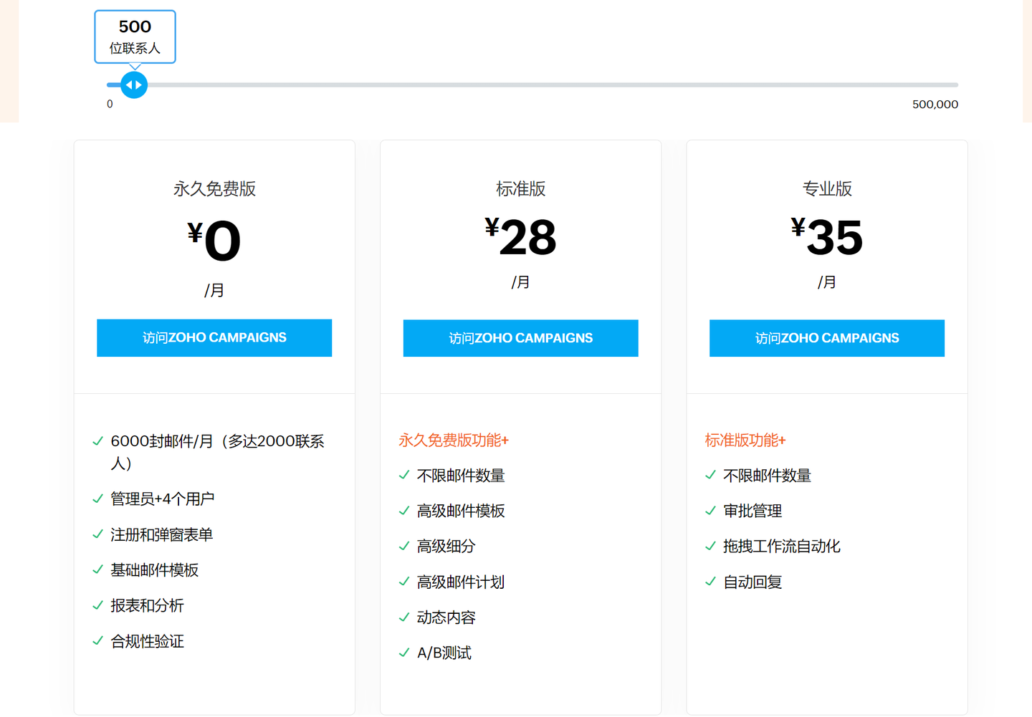Screen dimensions: 1032x717
Task: Click the ¥35 price
Action: [827, 236]
